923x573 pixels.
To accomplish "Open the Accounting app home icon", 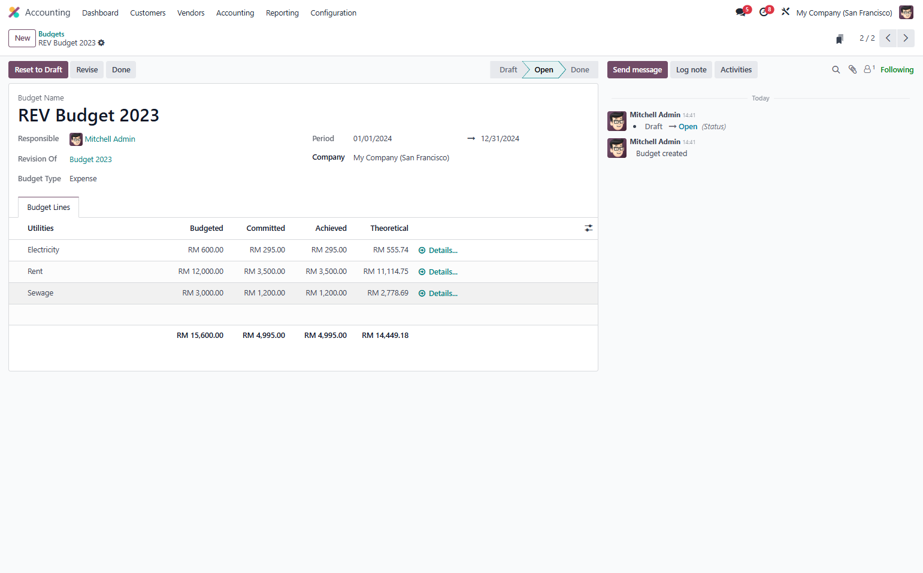I will (x=14, y=13).
